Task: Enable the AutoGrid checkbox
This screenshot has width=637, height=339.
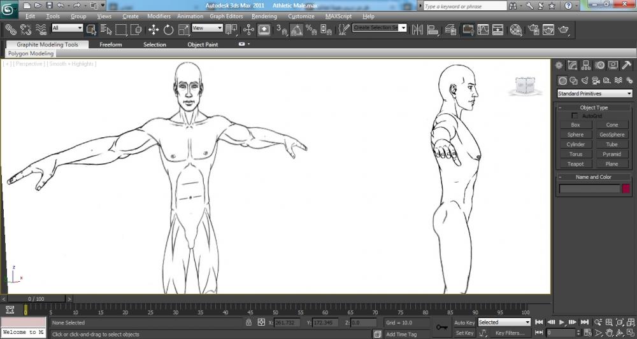Action: [575, 116]
